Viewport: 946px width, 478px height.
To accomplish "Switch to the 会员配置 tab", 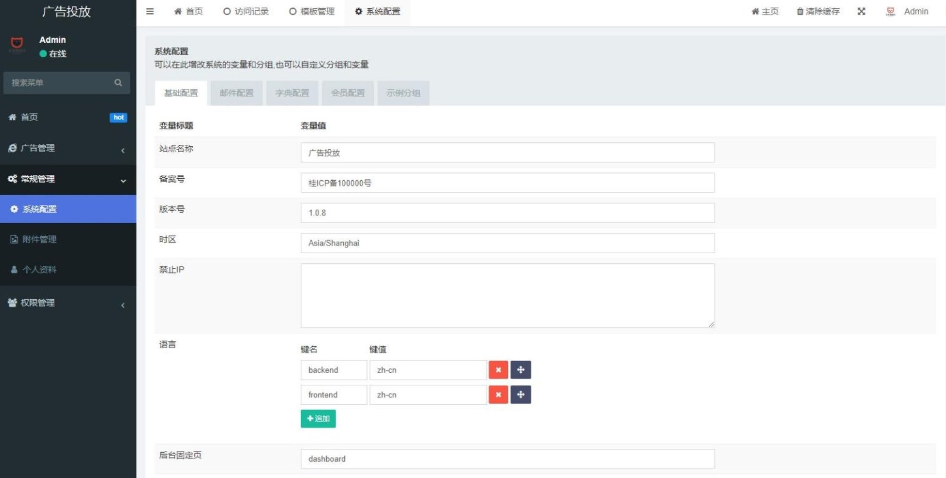I will (x=348, y=93).
